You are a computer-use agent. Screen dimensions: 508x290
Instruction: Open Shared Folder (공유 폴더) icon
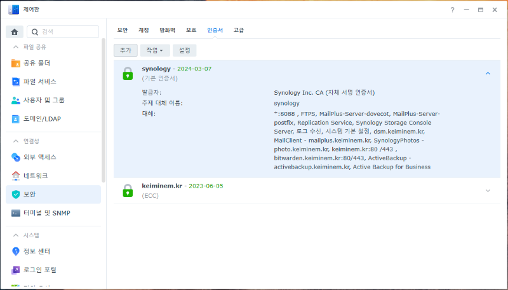(16, 64)
